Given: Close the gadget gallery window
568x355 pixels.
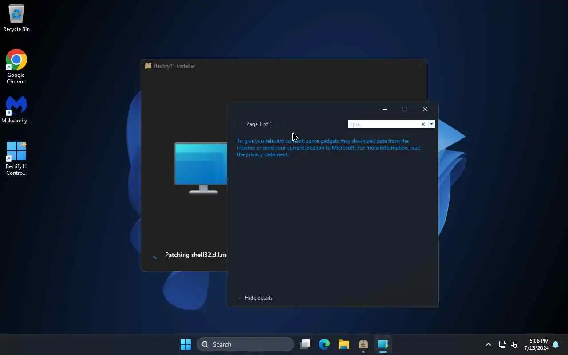Looking at the screenshot, I should tap(425, 109).
